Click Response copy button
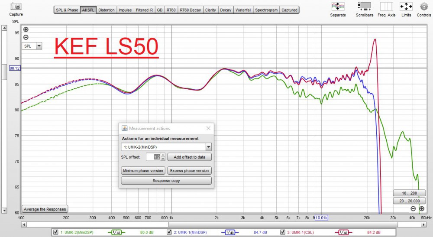 click(x=166, y=180)
